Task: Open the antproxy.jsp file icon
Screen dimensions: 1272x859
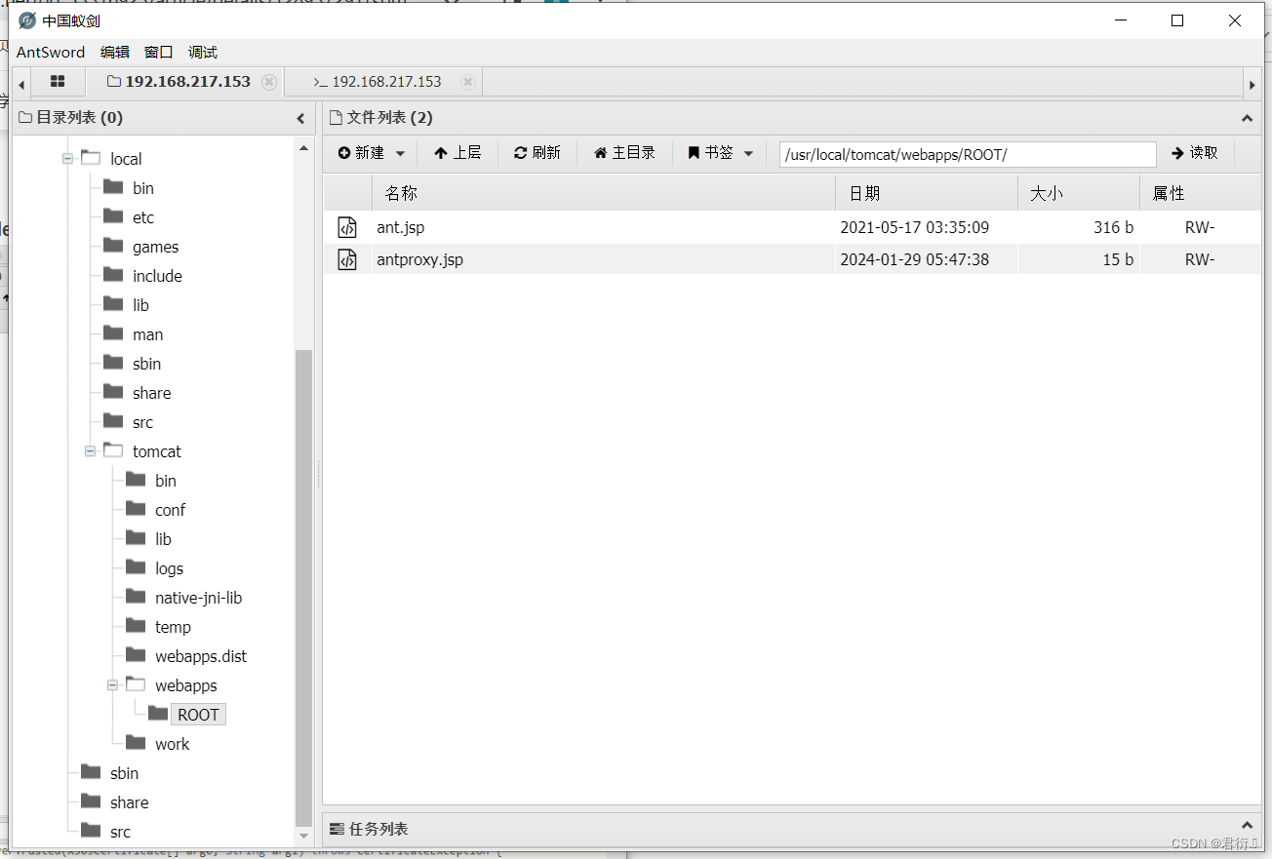Action: [x=347, y=259]
